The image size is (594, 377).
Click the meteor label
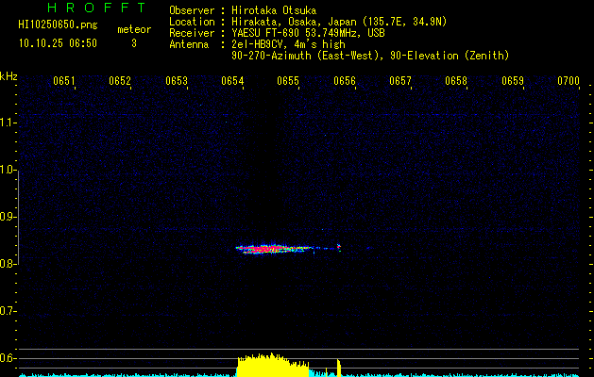134,29
